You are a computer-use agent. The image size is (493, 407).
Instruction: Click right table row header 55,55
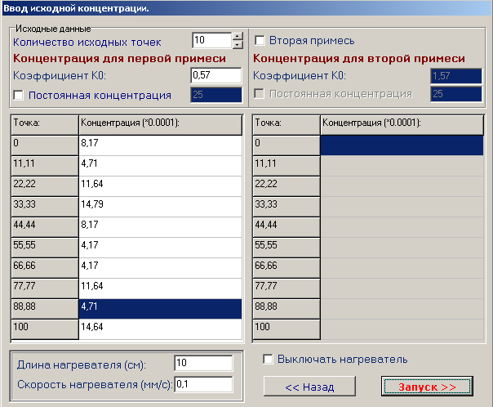click(286, 248)
